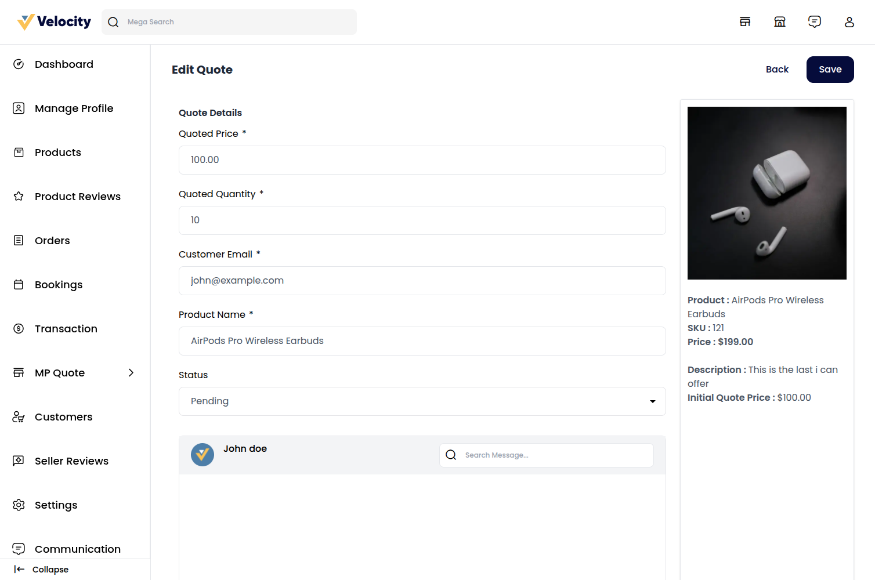Click the Status dropdown caret arrow
This screenshot has height=580, width=875.
coord(653,401)
